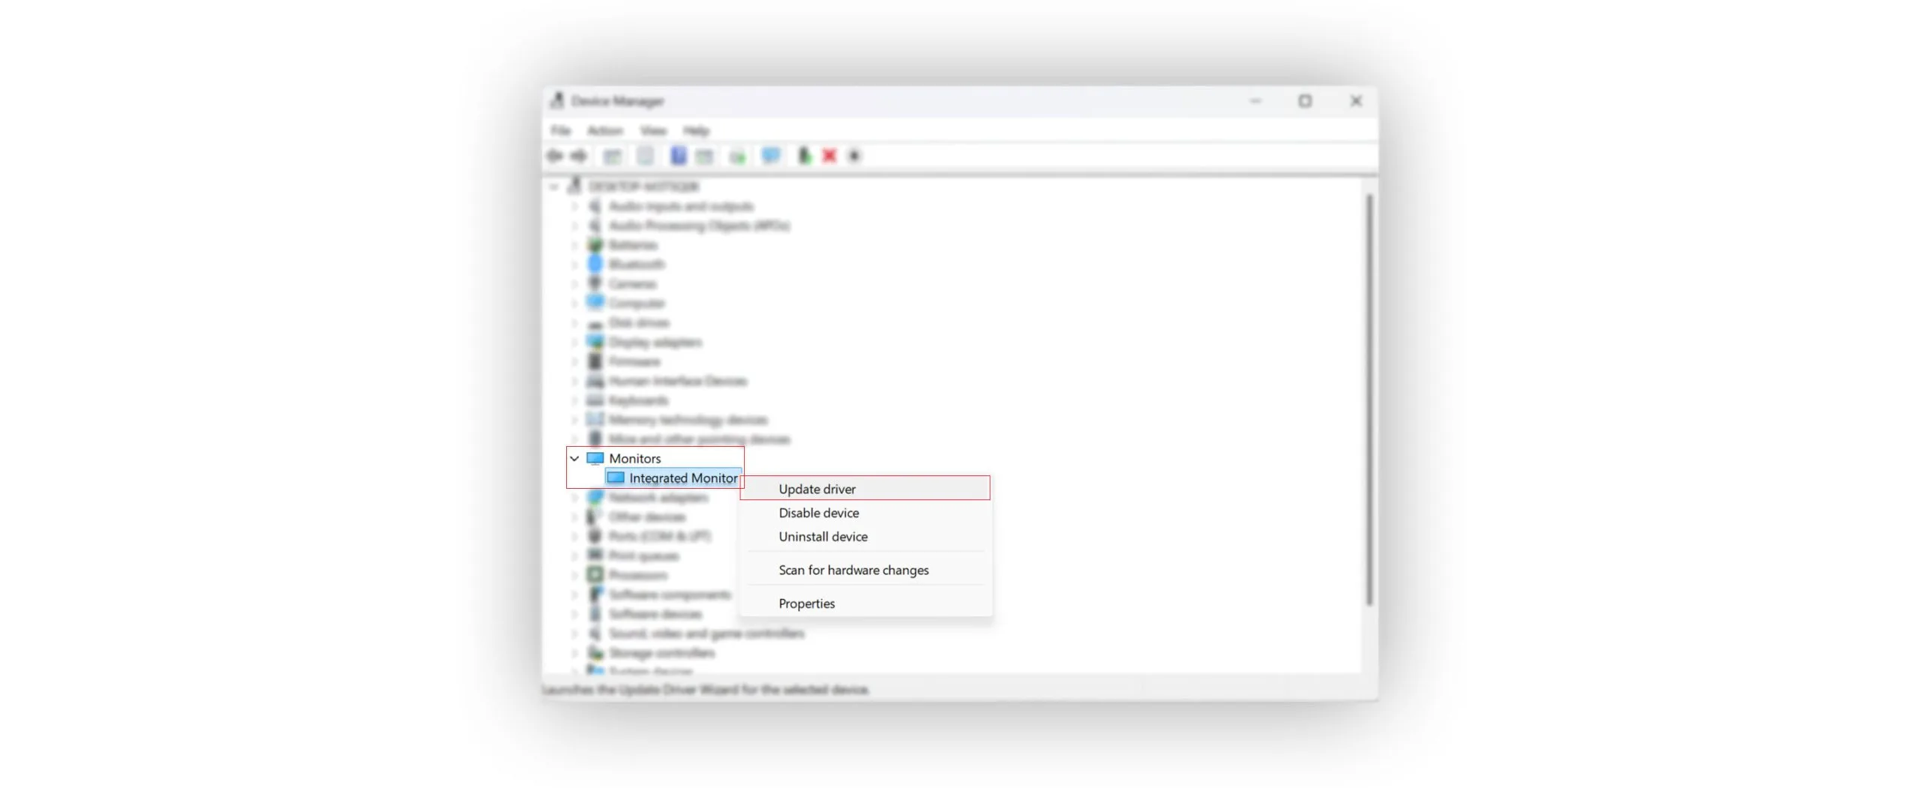Click the Integrated Monitor device icon
The height and width of the screenshot is (788, 1920).
pos(616,478)
